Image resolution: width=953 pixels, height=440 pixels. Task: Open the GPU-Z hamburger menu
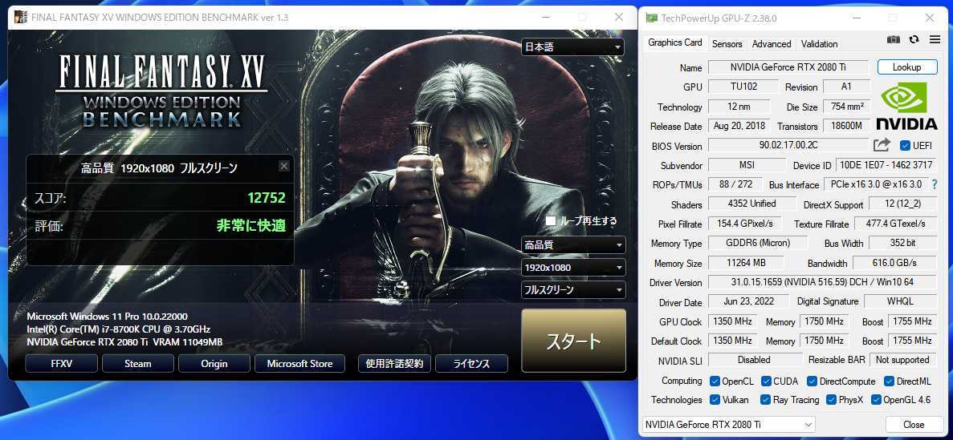pyautogui.click(x=935, y=39)
